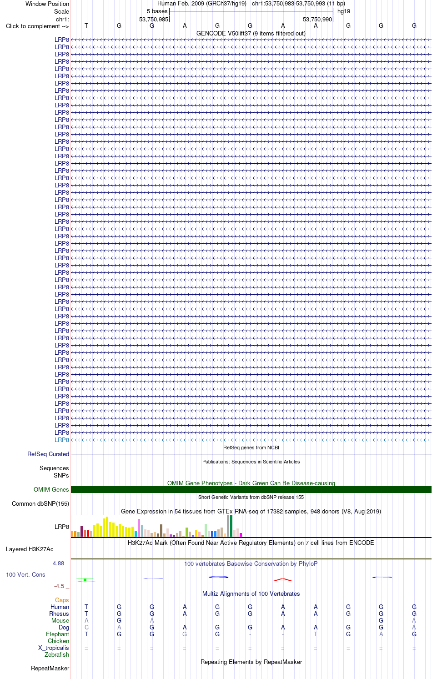Click the tallest gray bar in the GTEx chart
This screenshot has width=432, height=679.
pyautogui.click(x=228, y=526)
